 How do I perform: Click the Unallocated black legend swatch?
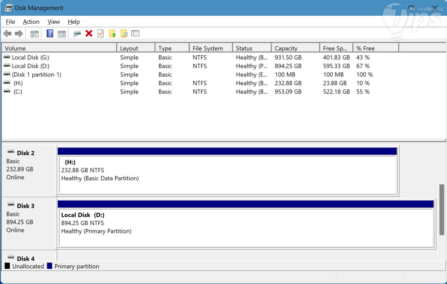pyautogui.click(x=7, y=266)
